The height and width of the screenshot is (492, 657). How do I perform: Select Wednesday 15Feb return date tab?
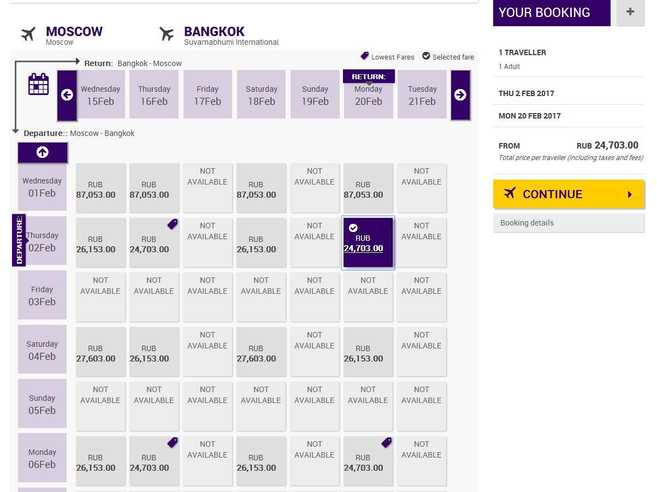[x=100, y=94]
